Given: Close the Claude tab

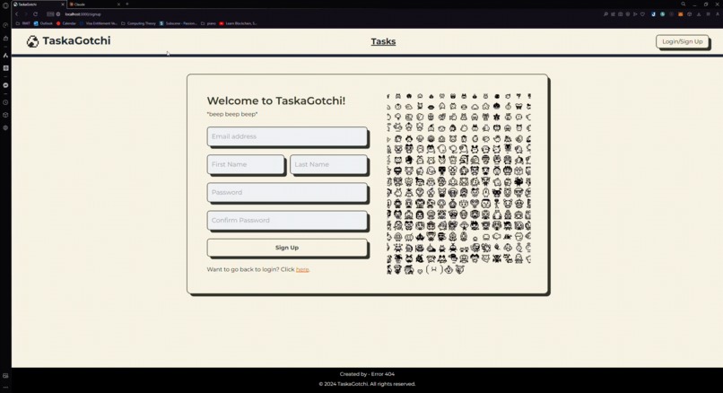Looking at the screenshot, I should click(118, 4).
